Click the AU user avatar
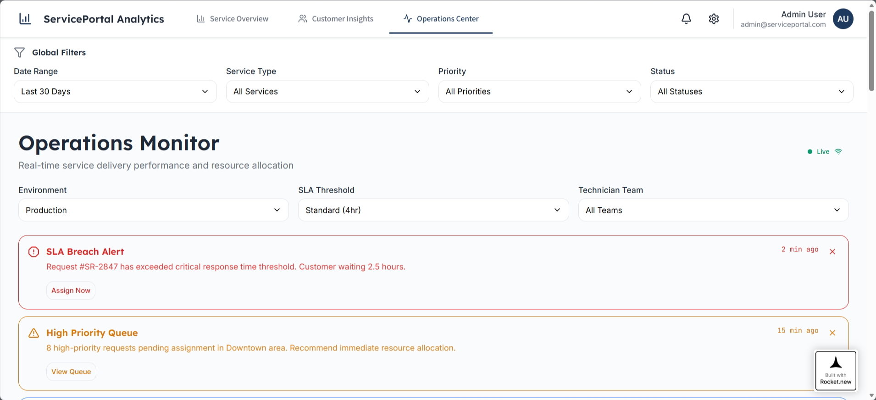Screen dimensions: 876x400 coord(843,19)
